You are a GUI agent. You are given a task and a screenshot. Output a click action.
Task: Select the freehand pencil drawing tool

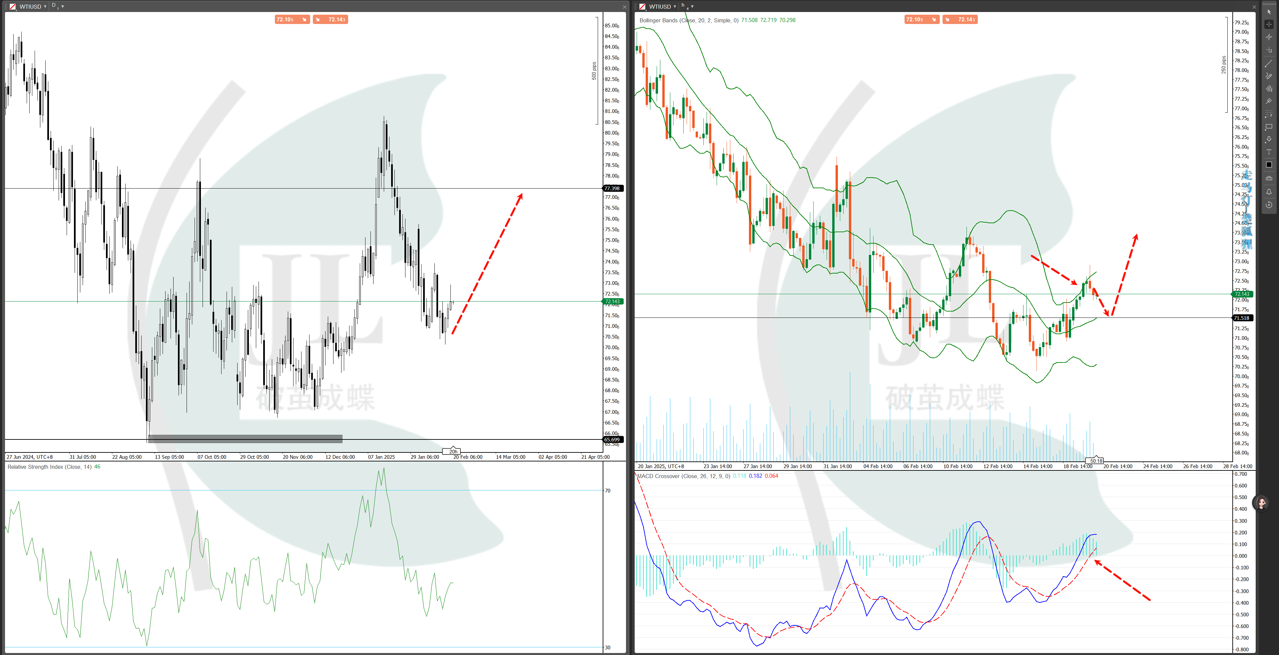1269,76
